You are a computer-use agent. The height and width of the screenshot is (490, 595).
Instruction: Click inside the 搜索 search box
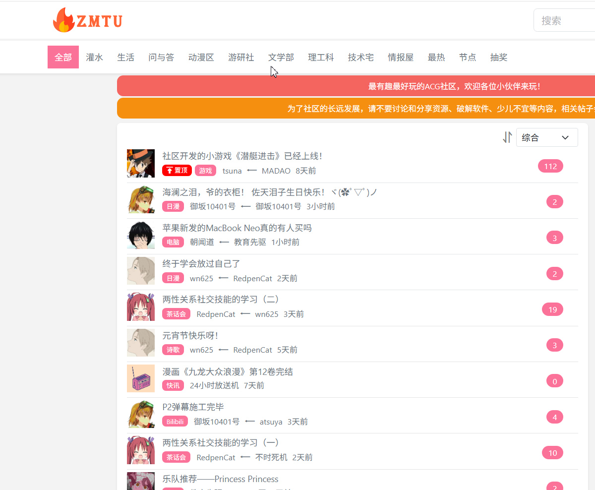pyautogui.click(x=565, y=20)
